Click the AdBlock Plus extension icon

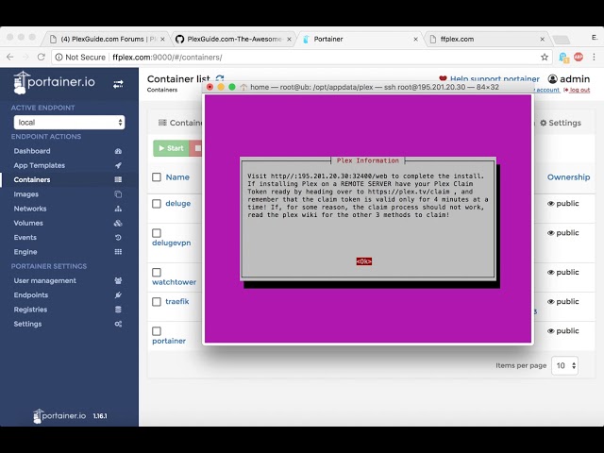[x=579, y=57]
